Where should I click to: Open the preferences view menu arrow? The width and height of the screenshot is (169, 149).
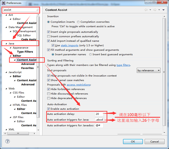(163, 10)
